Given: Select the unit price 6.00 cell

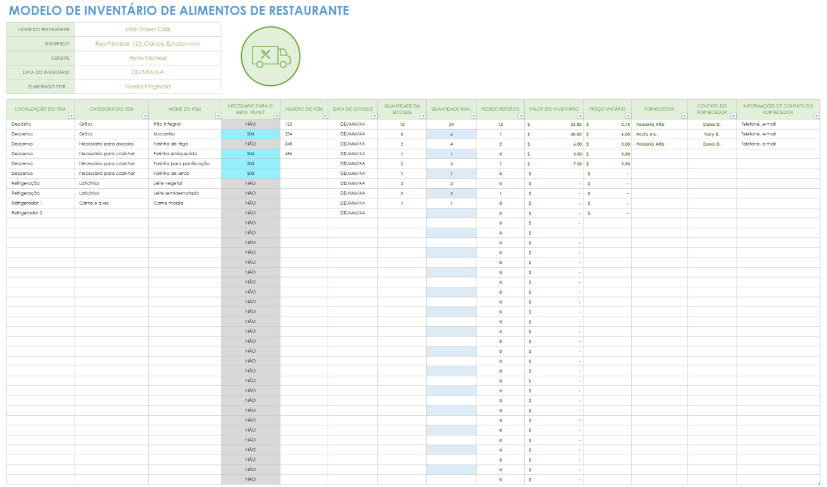Looking at the screenshot, I should click(608, 134).
